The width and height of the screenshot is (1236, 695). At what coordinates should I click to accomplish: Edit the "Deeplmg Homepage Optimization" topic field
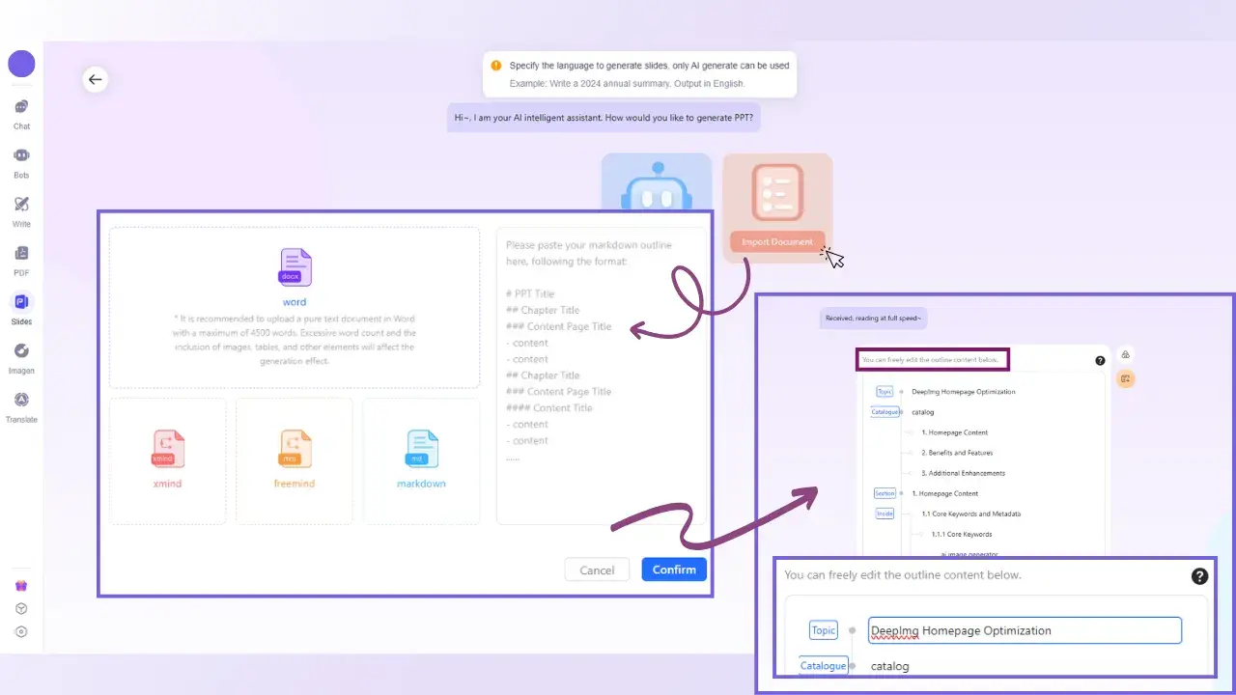[x=1024, y=629]
